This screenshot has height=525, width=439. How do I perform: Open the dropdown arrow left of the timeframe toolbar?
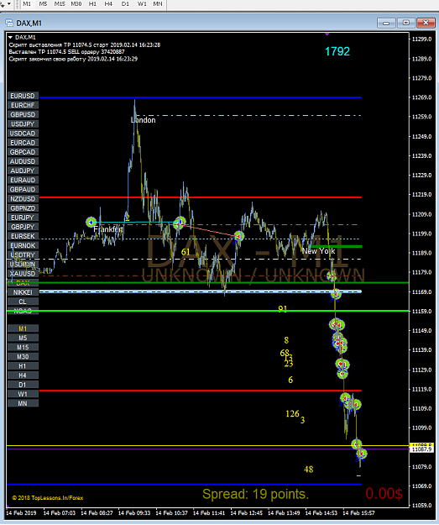pyautogui.click(x=9, y=4)
